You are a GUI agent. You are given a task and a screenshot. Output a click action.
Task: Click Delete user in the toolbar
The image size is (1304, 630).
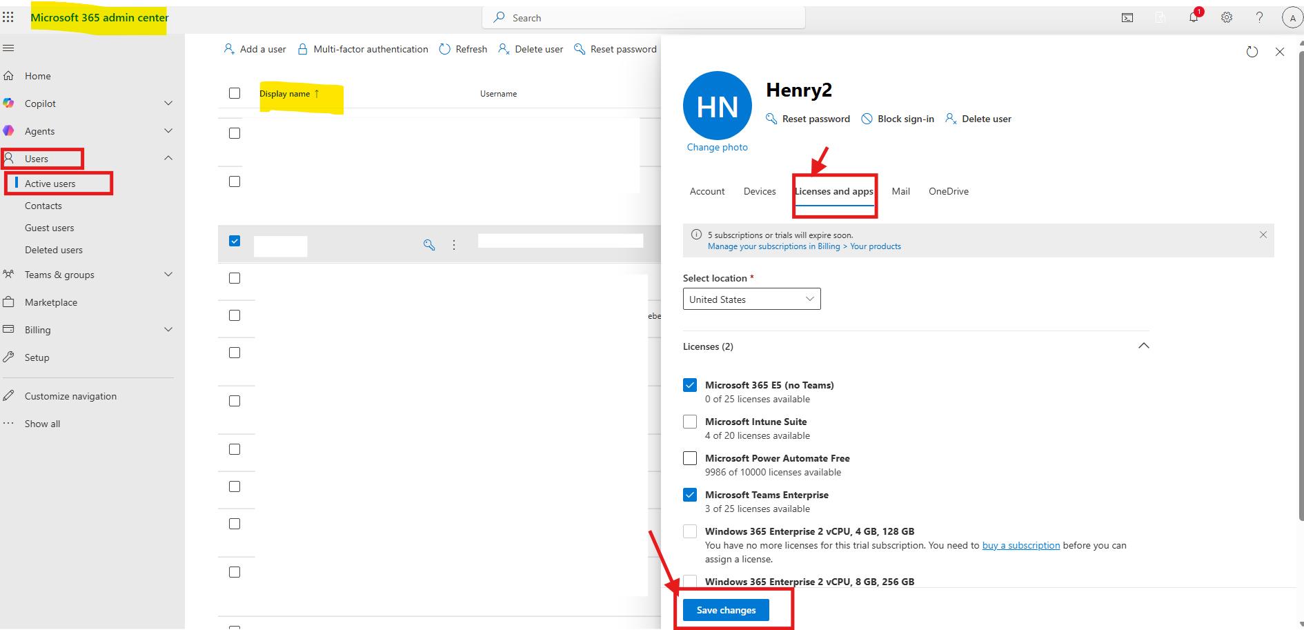[531, 49]
